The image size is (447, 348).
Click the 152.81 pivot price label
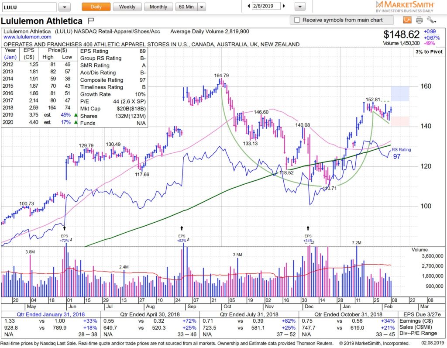point(373,100)
